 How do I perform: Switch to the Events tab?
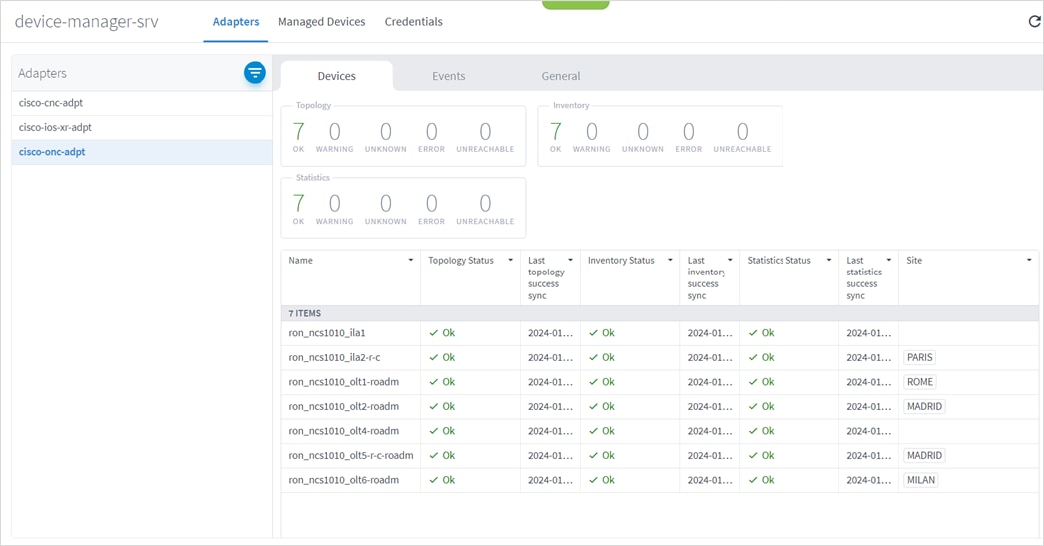point(448,76)
